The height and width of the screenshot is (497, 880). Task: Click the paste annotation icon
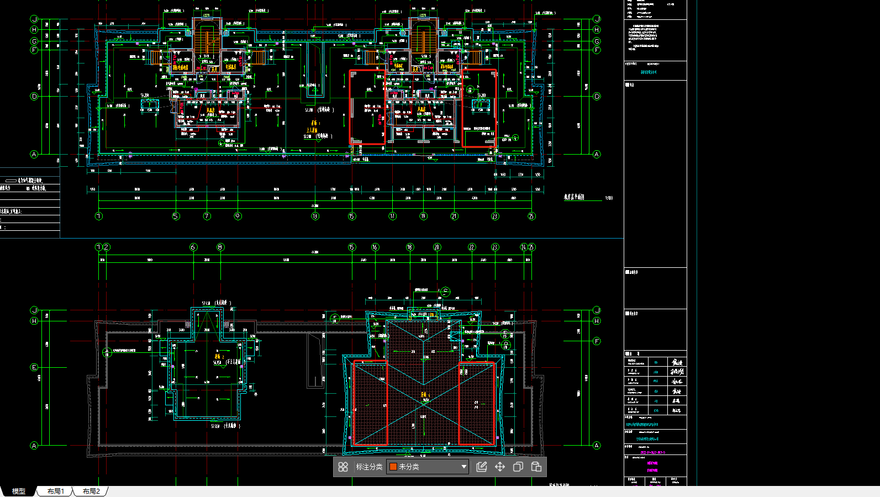(x=536, y=467)
